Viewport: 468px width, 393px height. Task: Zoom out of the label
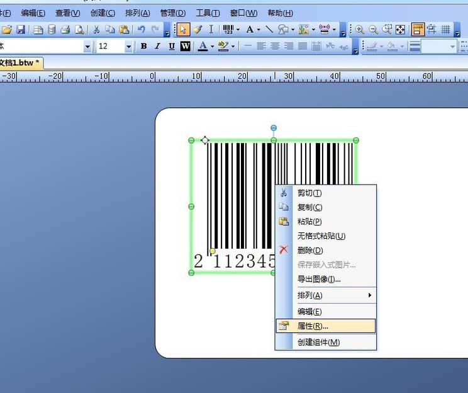(x=373, y=30)
